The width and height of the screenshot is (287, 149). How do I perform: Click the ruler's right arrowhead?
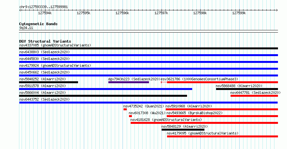(x=277, y=10)
